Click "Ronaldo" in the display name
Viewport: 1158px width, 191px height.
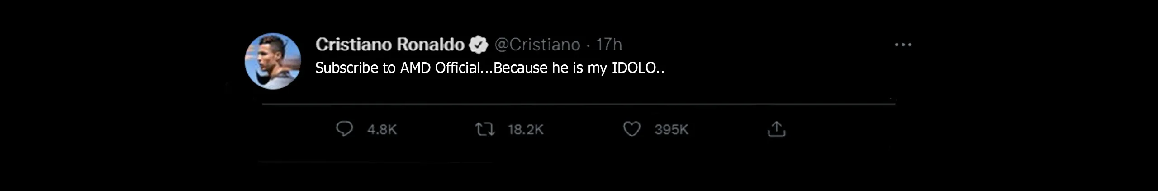click(x=431, y=45)
